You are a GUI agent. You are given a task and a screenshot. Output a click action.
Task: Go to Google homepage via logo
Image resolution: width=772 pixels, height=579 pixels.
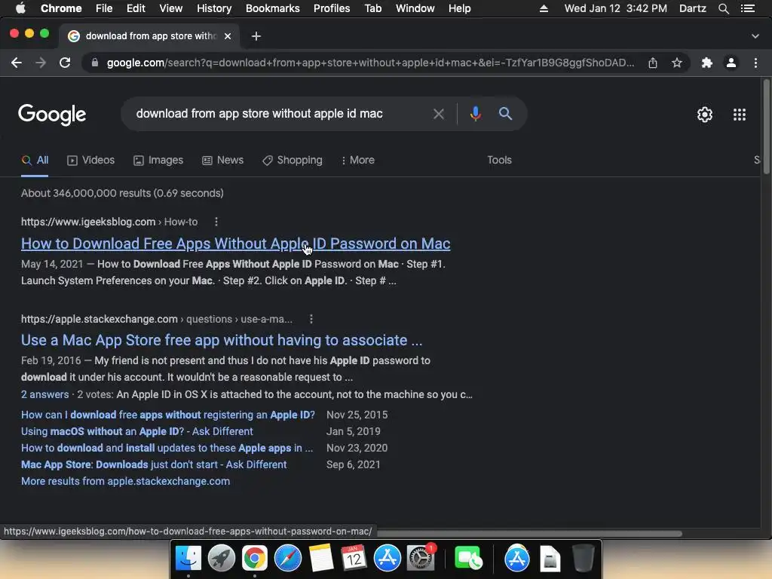tap(52, 115)
